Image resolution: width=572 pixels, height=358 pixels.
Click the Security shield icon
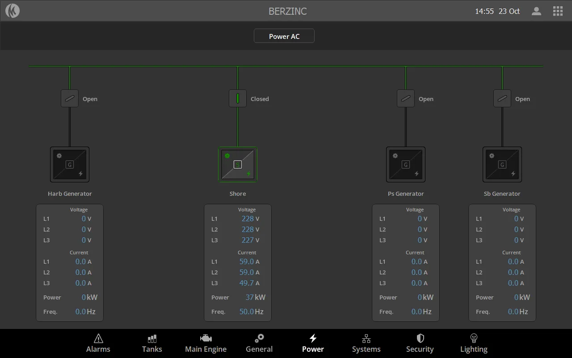tap(420, 338)
